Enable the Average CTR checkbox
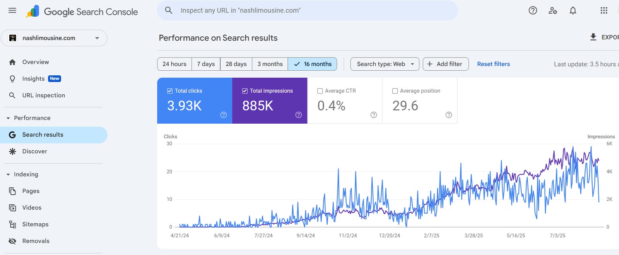 point(320,91)
